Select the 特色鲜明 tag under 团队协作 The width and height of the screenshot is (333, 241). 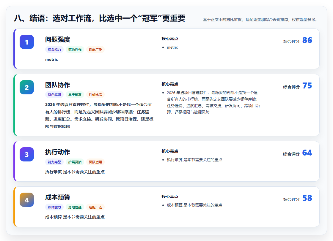[x=54, y=95]
